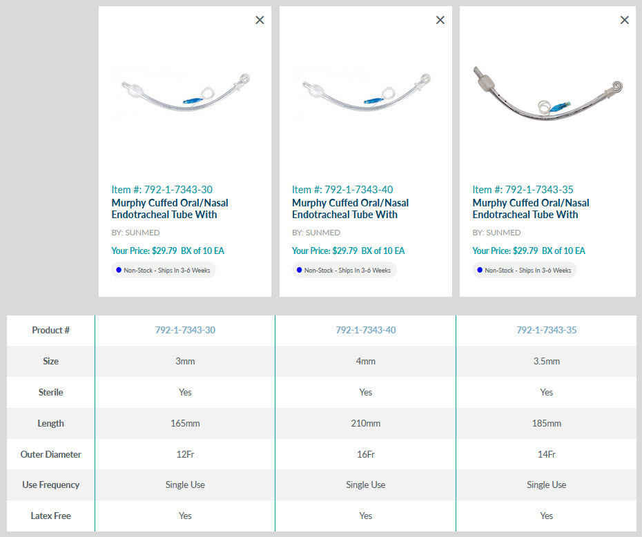This screenshot has height=537, width=642.
Task: Remove product 792-1-7343-40 from comparison
Action: [440, 20]
